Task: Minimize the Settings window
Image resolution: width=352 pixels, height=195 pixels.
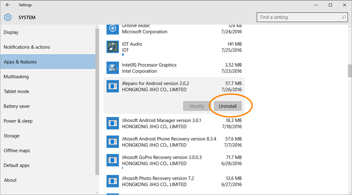Action: [x=316, y=5]
